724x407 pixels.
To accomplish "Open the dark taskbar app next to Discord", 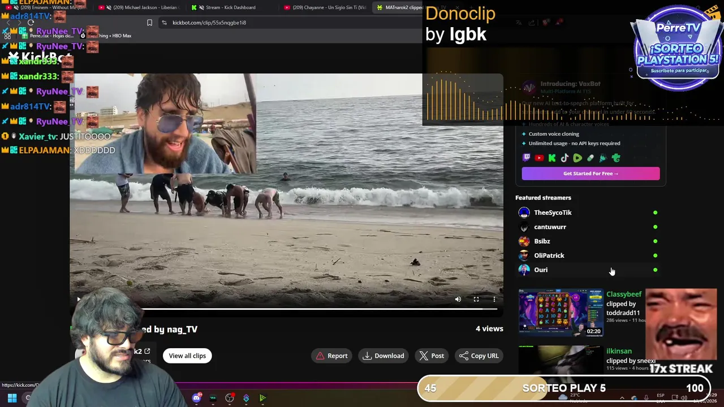I will tap(213, 398).
